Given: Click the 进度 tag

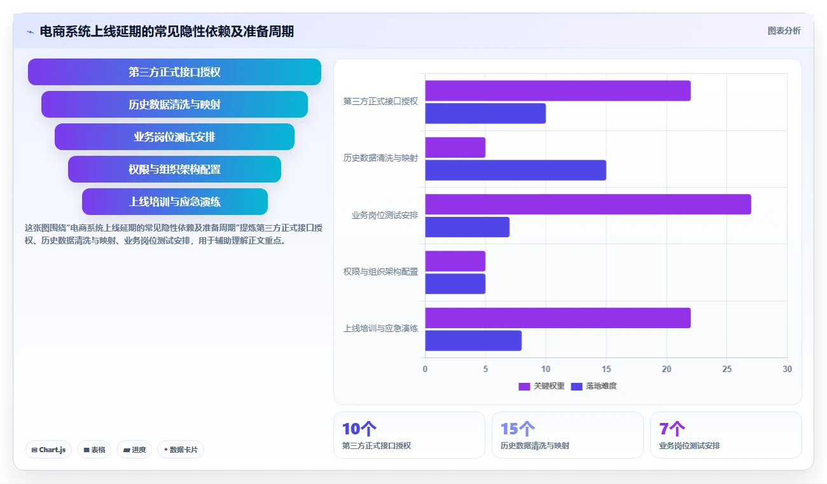Looking at the screenshot, I should [134, 450].
